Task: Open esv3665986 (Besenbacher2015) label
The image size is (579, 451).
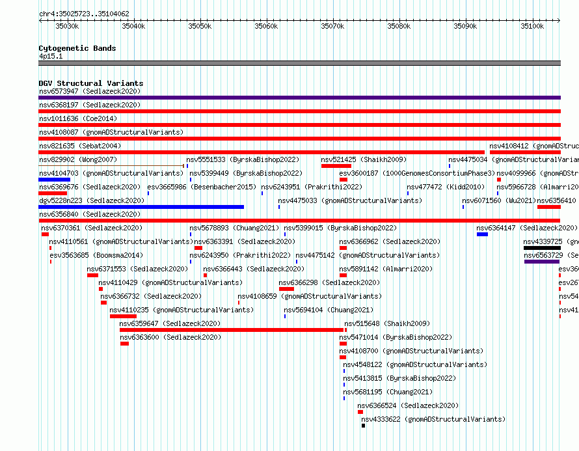Action: [202, 187]
